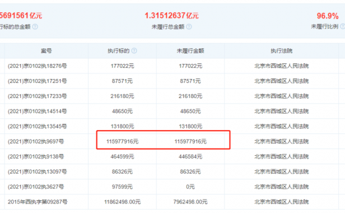Viewport: 345px width, 213px height.
Task: Select 执行标的 value 87571元
Action: 122,81
